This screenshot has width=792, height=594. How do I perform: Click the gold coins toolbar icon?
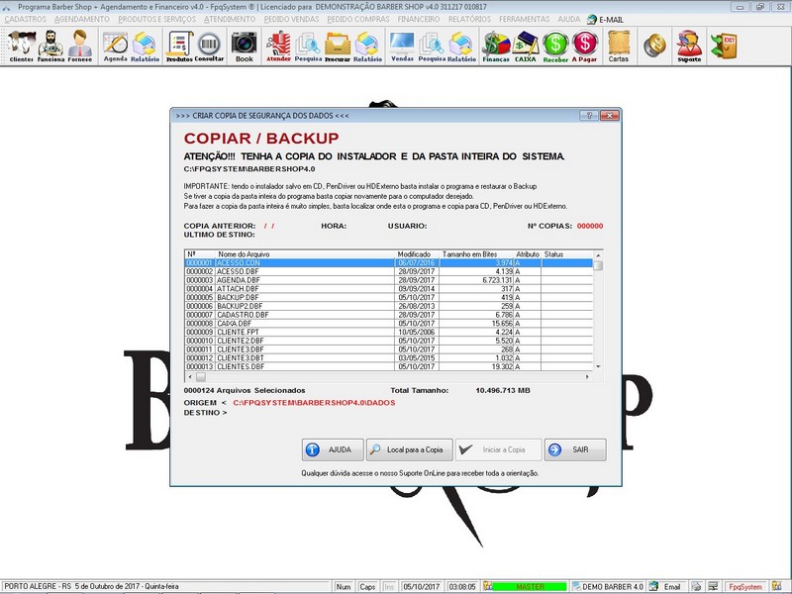click(x=654, y=46)
